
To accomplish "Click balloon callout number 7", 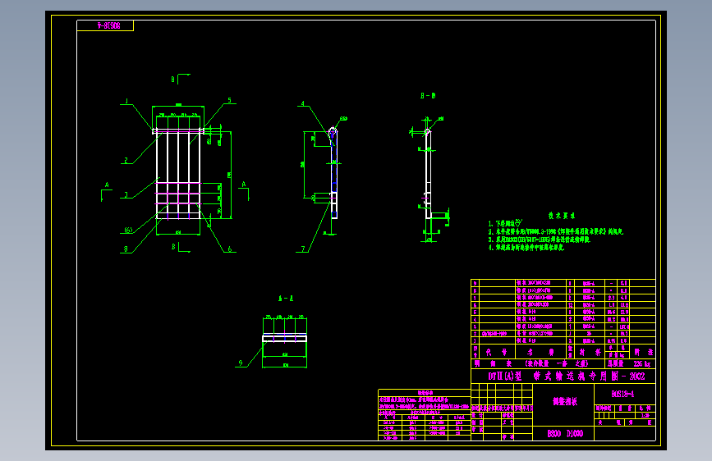I will pyautogui.click(x=303, y=249).
